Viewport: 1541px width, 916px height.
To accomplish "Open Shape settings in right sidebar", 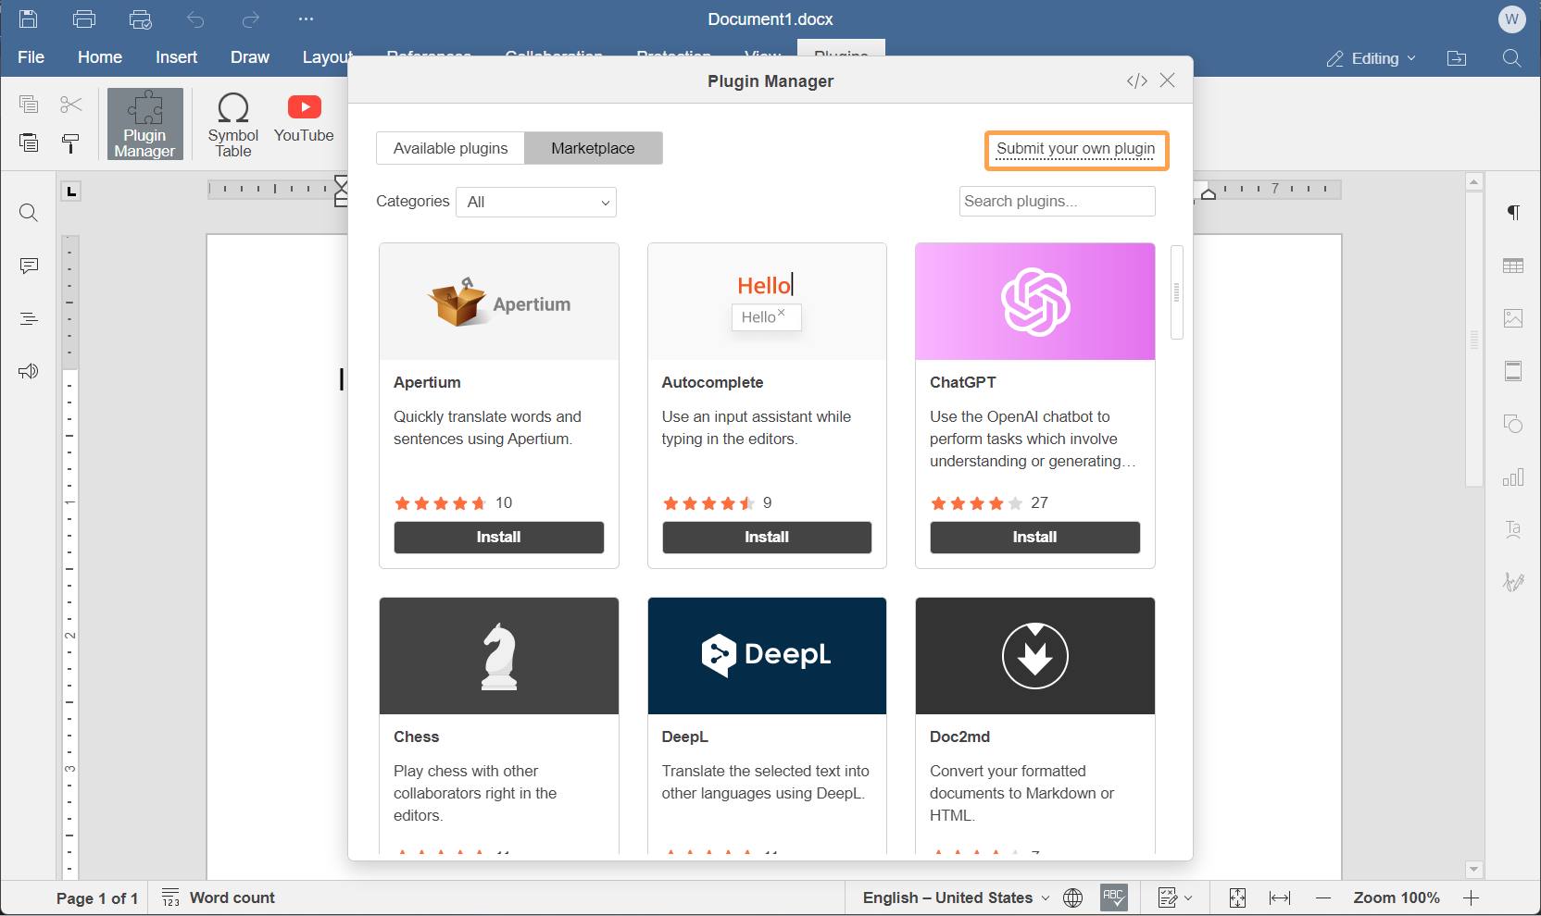I will click(1513, 424).
